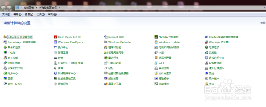Screen dimensions: 266x107
Task: Open the 凭据管理器 link
Action: pyautogui.click(x=165, y=58)
